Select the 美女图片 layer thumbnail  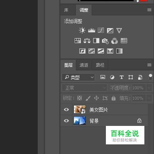pos(80,109)
